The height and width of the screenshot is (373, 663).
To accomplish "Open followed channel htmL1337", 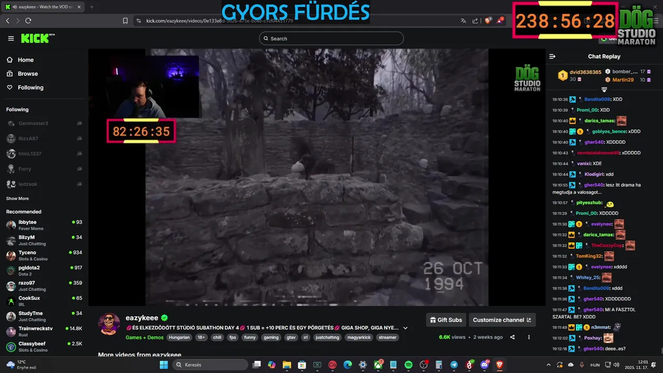I will pyautogui.click(x=44, y=154).
